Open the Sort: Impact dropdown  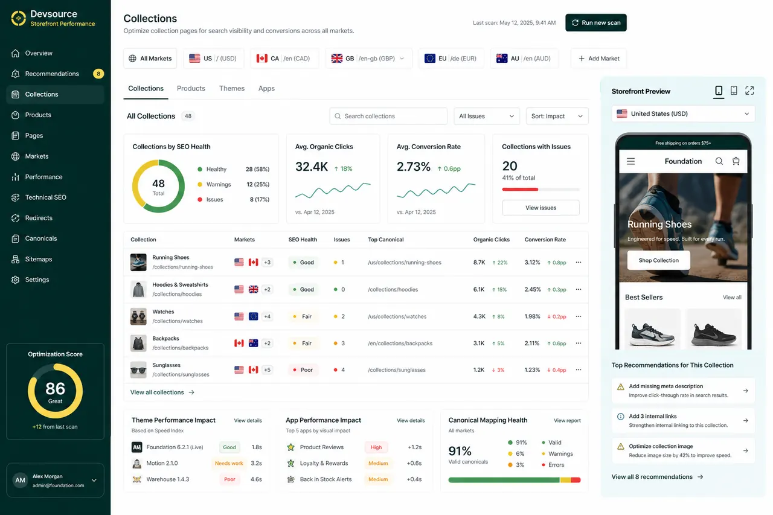[x=557, y=116]
